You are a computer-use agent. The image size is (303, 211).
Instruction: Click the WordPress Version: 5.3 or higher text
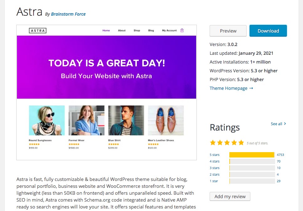click(243, 71)
